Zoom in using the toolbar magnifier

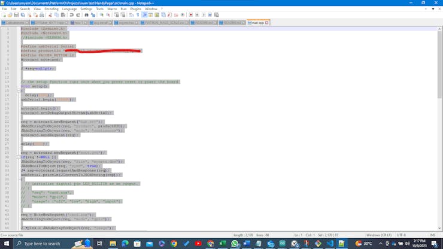coord(101,15)
